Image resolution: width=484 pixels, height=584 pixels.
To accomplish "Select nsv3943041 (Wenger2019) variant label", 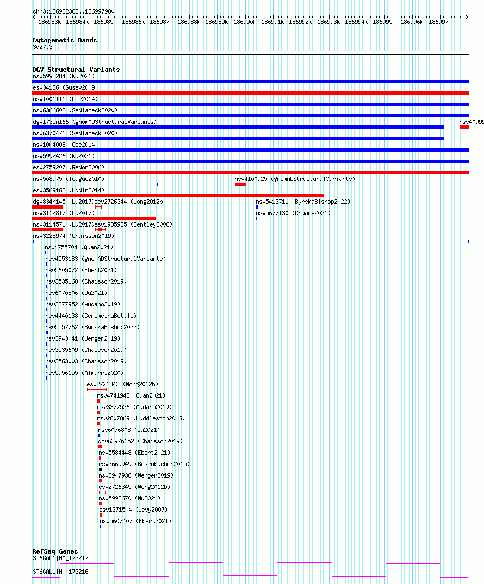I will click(x=83, y=338).
